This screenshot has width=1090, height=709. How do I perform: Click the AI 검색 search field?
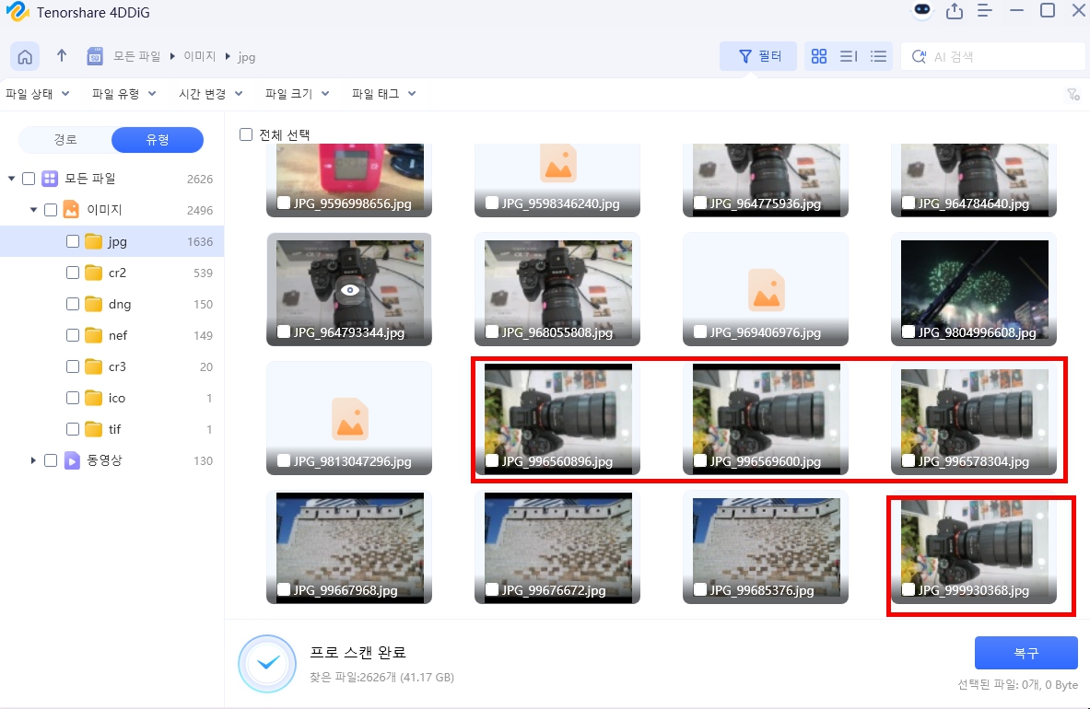[992, 57]
